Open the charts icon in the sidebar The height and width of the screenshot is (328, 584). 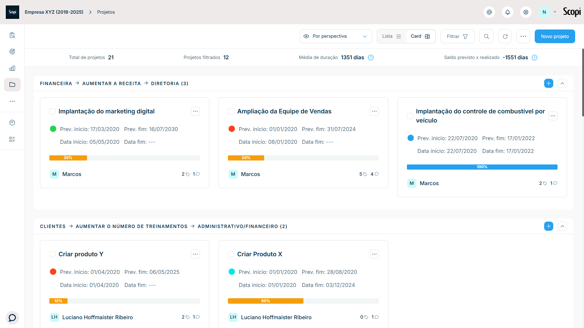pyautogui.click(x=12, y=68)
